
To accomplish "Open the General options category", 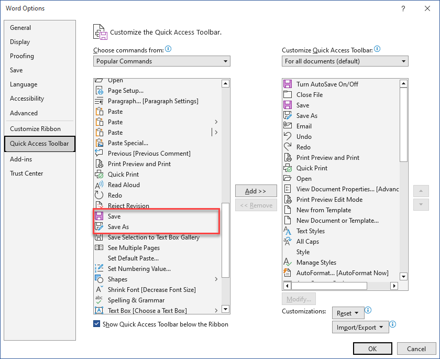I will 40,28.
